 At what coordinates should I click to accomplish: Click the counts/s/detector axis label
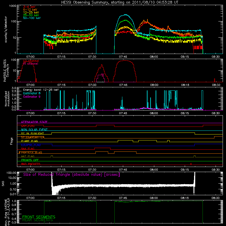(x=6, y=29)
